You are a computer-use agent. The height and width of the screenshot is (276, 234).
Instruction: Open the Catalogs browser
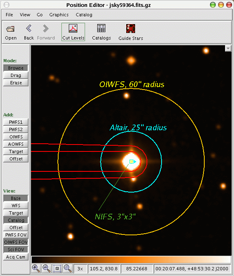click(x=101, y=32)
